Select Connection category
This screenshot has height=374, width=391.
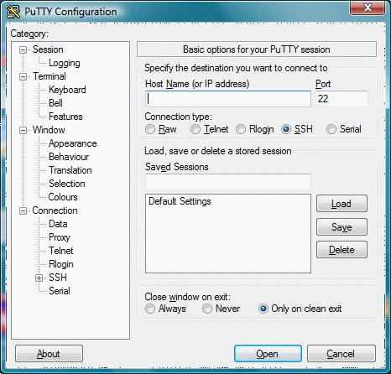(55, 210)
